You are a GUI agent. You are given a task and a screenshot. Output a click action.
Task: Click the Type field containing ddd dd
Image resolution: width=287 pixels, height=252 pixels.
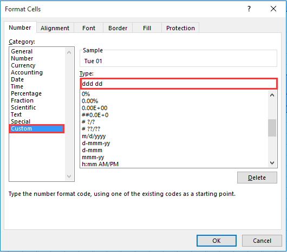pyautogui.click(x=179, y=84)
